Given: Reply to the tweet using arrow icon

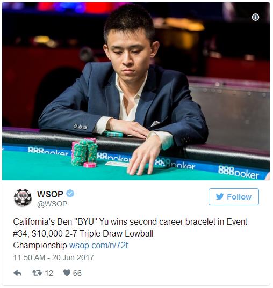Looking at the screenshot, I should tap(18, 273).
